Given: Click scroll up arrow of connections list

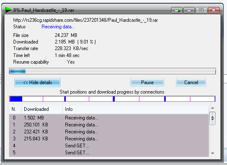Looking at the screenshot, I should 213,108.
